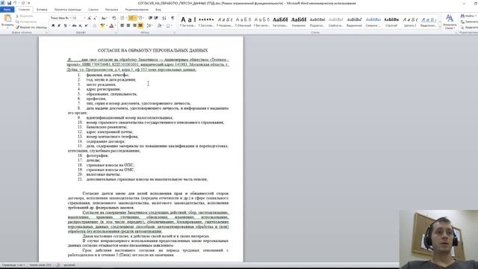Increase font size with grow font icon
This screenshot has width=478, height=269.
(90, 18)
